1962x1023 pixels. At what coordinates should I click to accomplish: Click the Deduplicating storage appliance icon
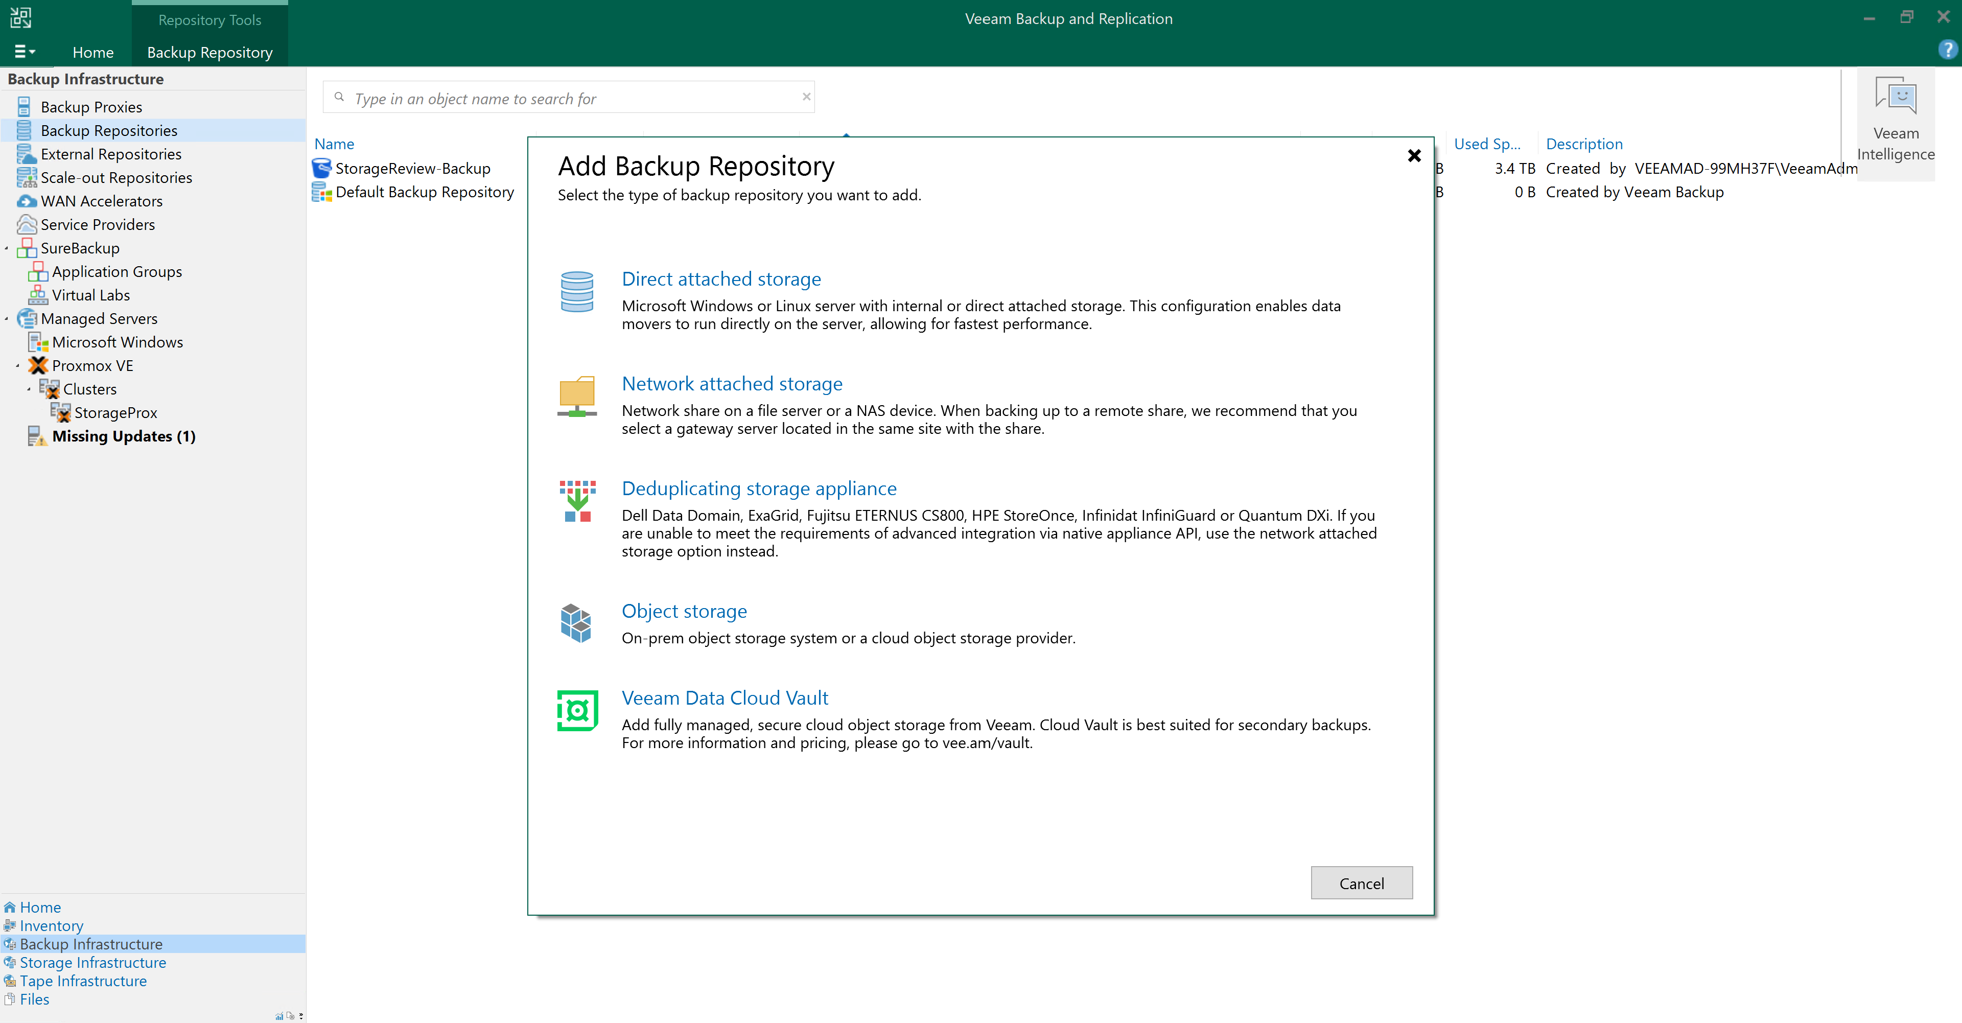click(576, 501)
